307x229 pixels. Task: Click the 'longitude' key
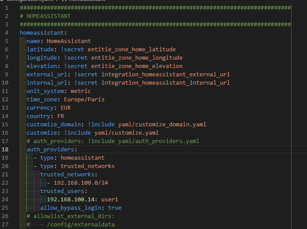(42, 58)
